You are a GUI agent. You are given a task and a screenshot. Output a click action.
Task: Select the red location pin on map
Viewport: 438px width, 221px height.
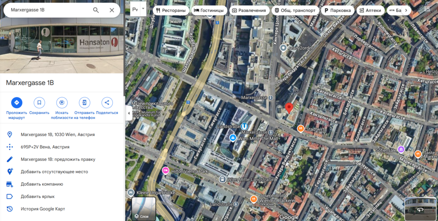(x=289, y=108)
